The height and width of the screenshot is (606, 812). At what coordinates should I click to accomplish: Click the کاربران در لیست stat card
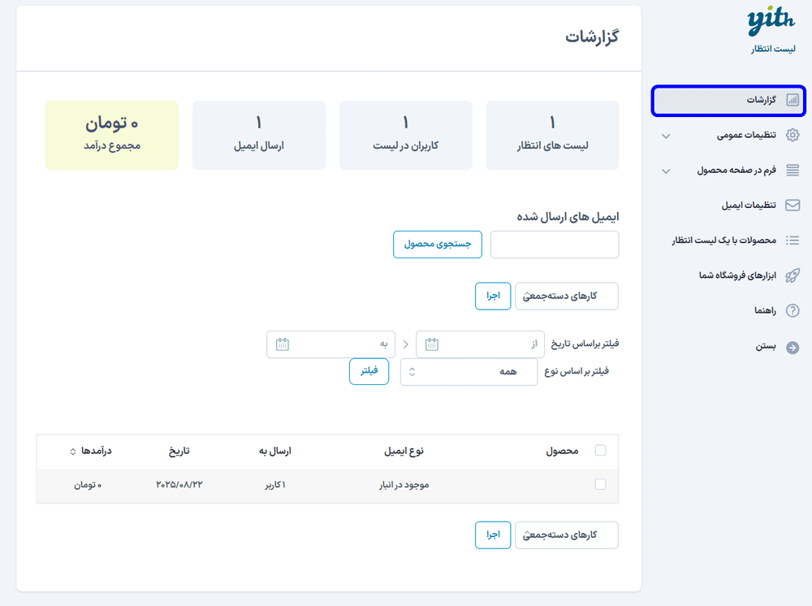[406, 135]
